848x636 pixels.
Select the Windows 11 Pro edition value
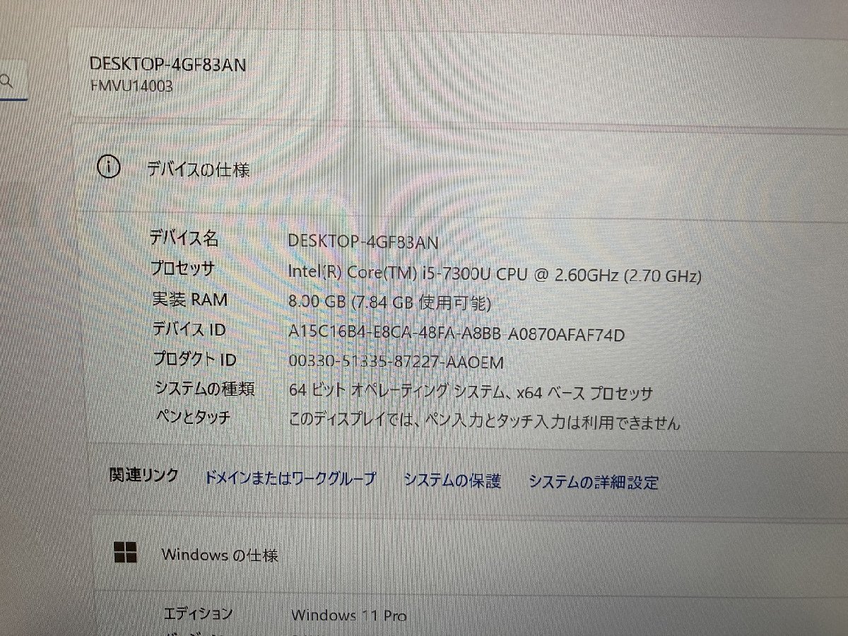pyautogui.click(x=349, y=616)
